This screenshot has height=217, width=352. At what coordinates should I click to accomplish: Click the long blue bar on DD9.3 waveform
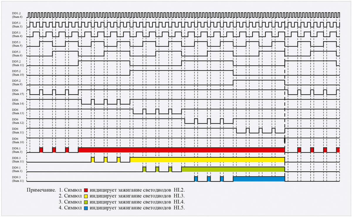coord(259,179)
